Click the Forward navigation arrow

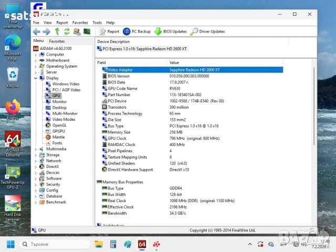click(46, 31)
